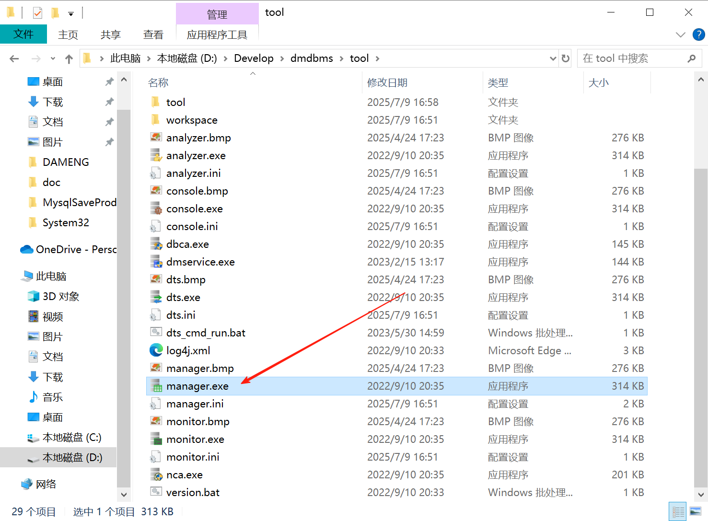Select the console.ini file name
Screen dimensions: 708x521
tap(192, 226)
